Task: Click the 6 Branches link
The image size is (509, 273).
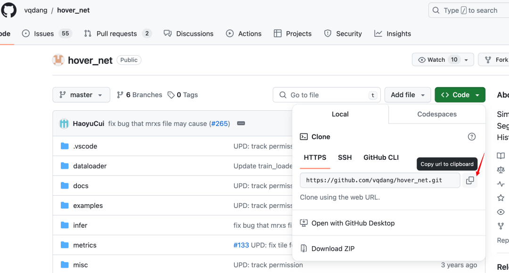Action: tap(140, 95)
